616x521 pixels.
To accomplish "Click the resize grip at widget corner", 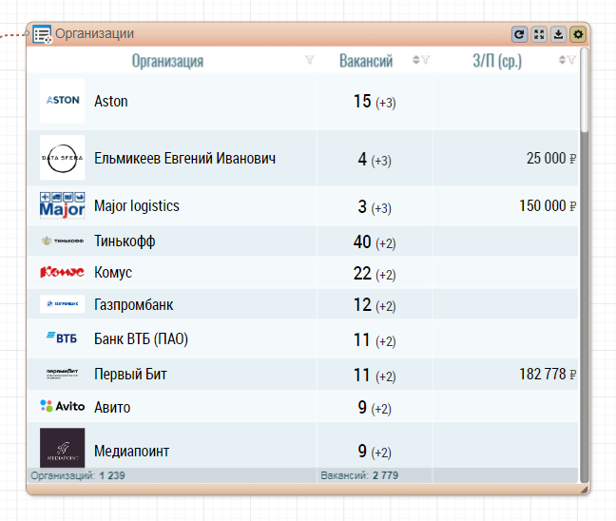I will (585, 489).
